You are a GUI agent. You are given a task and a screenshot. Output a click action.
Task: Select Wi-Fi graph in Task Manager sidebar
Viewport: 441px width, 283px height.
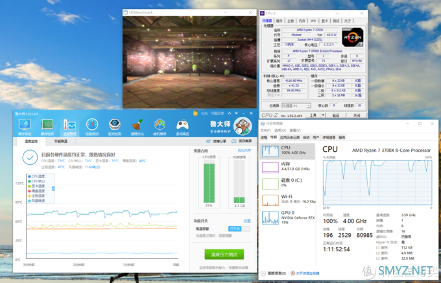coord(270,200)
